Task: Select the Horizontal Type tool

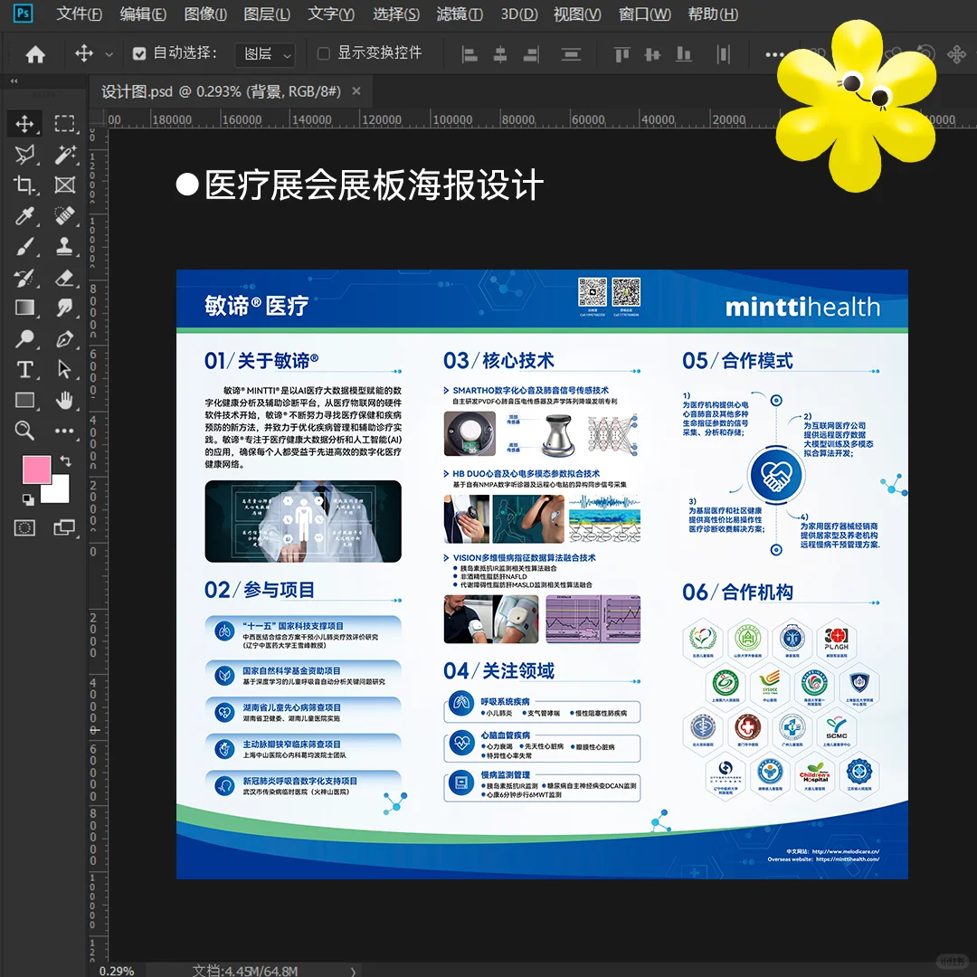Action: coord(24,369)
